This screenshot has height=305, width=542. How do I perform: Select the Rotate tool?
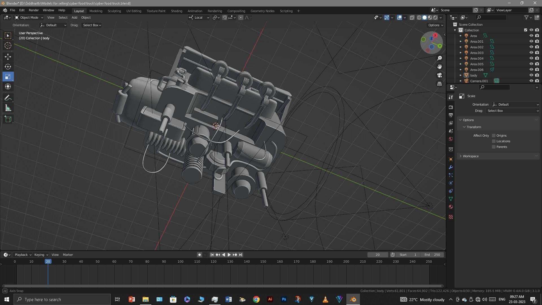[8, 67]
